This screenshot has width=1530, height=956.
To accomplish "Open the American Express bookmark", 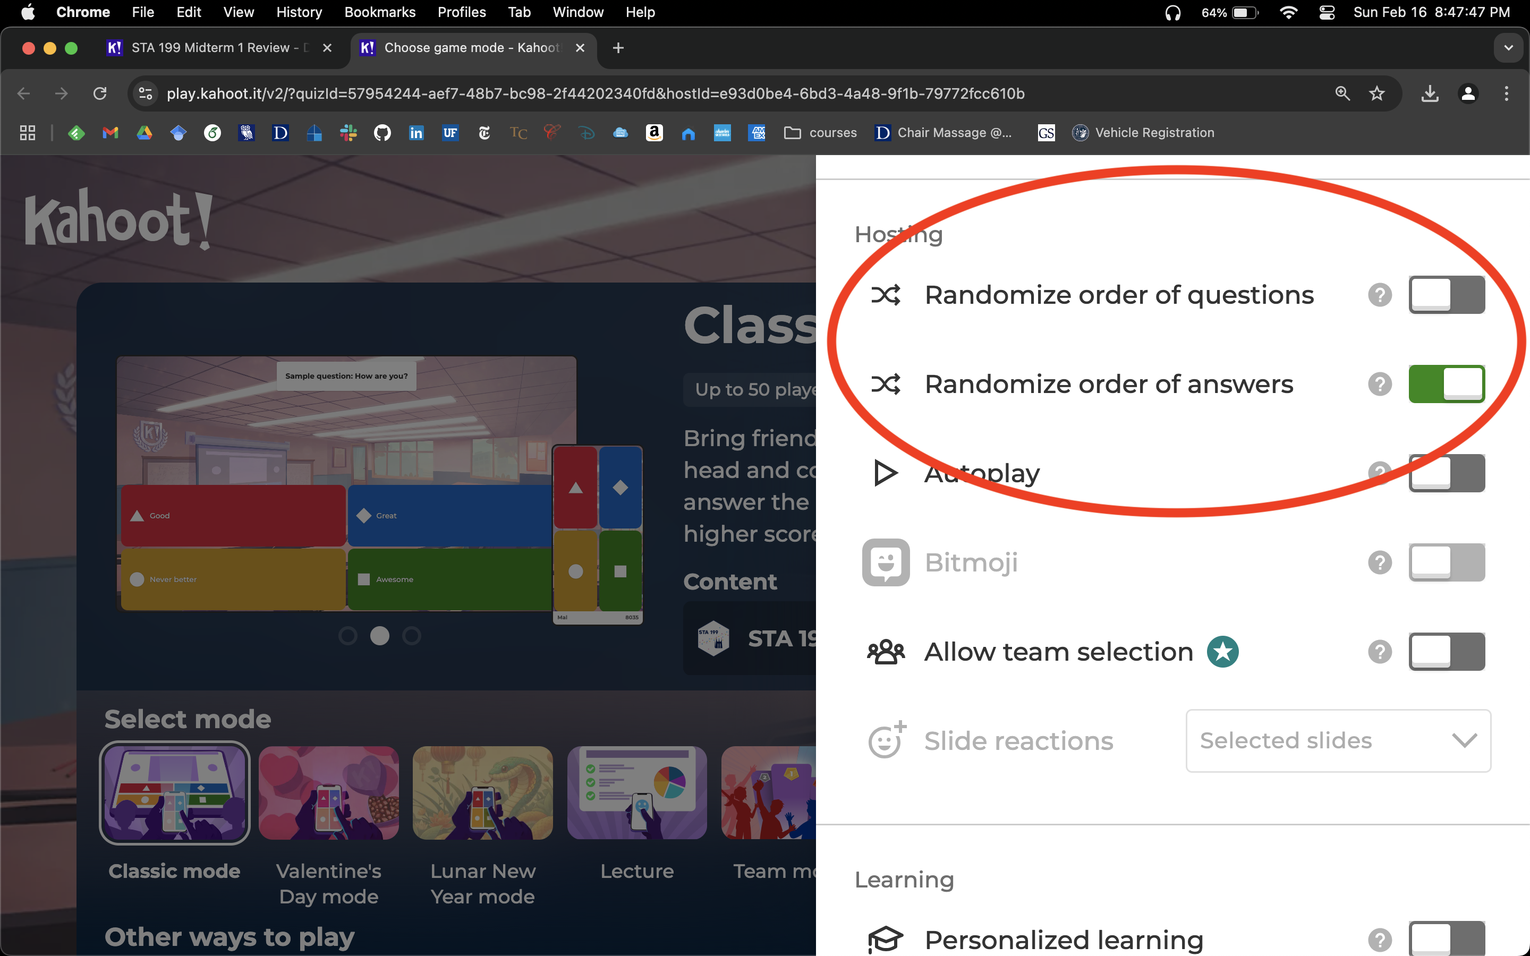I will click(756, 133).
